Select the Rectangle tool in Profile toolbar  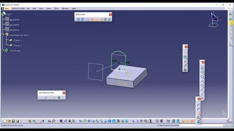[x=202, y=72]
